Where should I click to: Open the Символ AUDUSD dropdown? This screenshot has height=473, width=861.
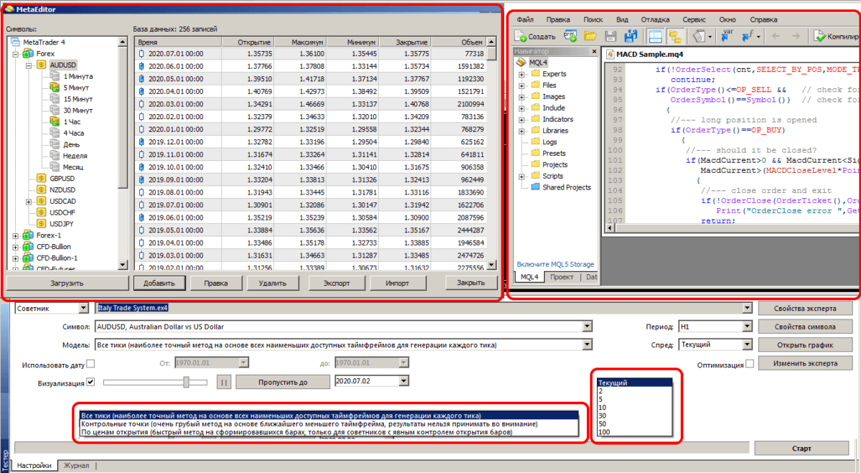click(x=586, y=327)
